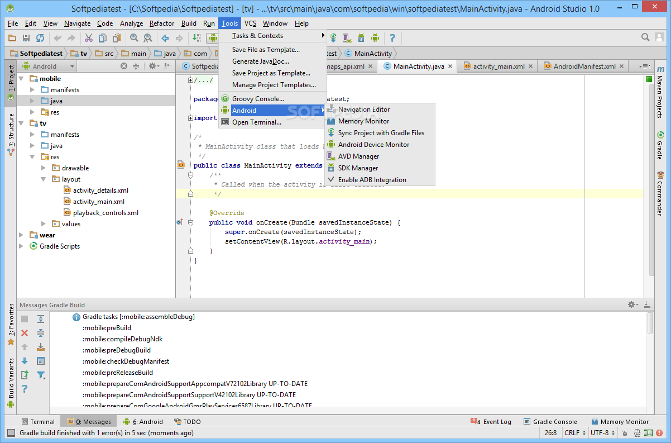Screen dimensions: 671x443
Task: Click the Cut scissors icon
Action: point(89,38)
